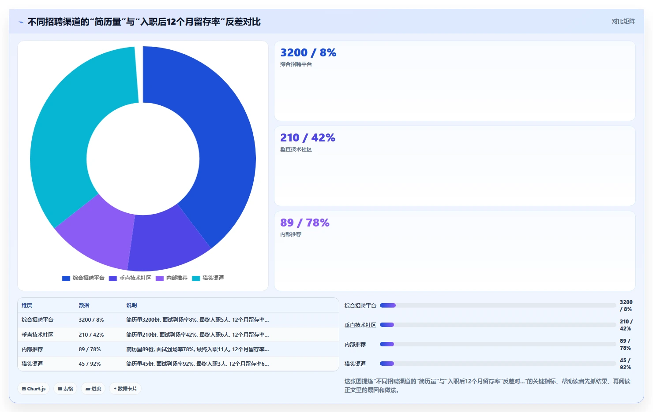Open the 89 / 78% data card
The width and height of the screenshot is (653, 412).
[x=455, y=251]
